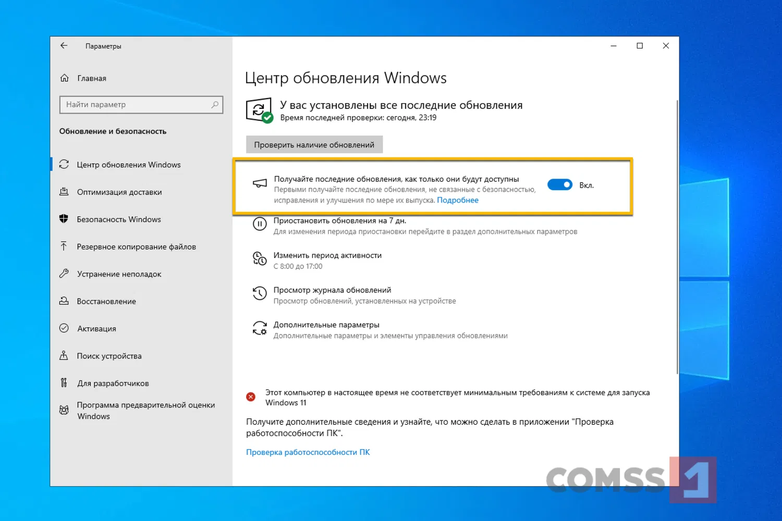Click the text Время последней проверки: сегодня, 23:19
782x521 pixels.
[x=359, y=118]
